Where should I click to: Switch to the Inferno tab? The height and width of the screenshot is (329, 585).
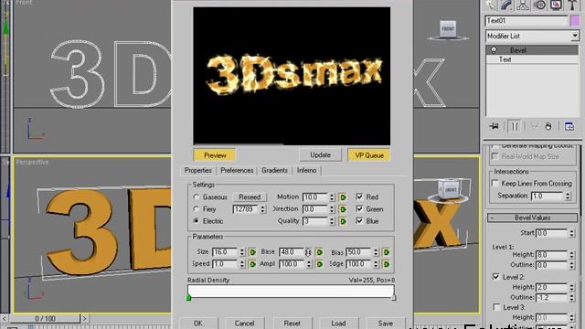(307, 171)
